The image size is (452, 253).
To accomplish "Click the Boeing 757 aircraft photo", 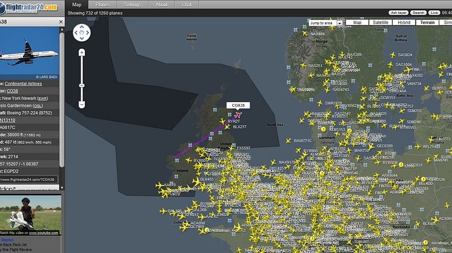I will [29, 51].
